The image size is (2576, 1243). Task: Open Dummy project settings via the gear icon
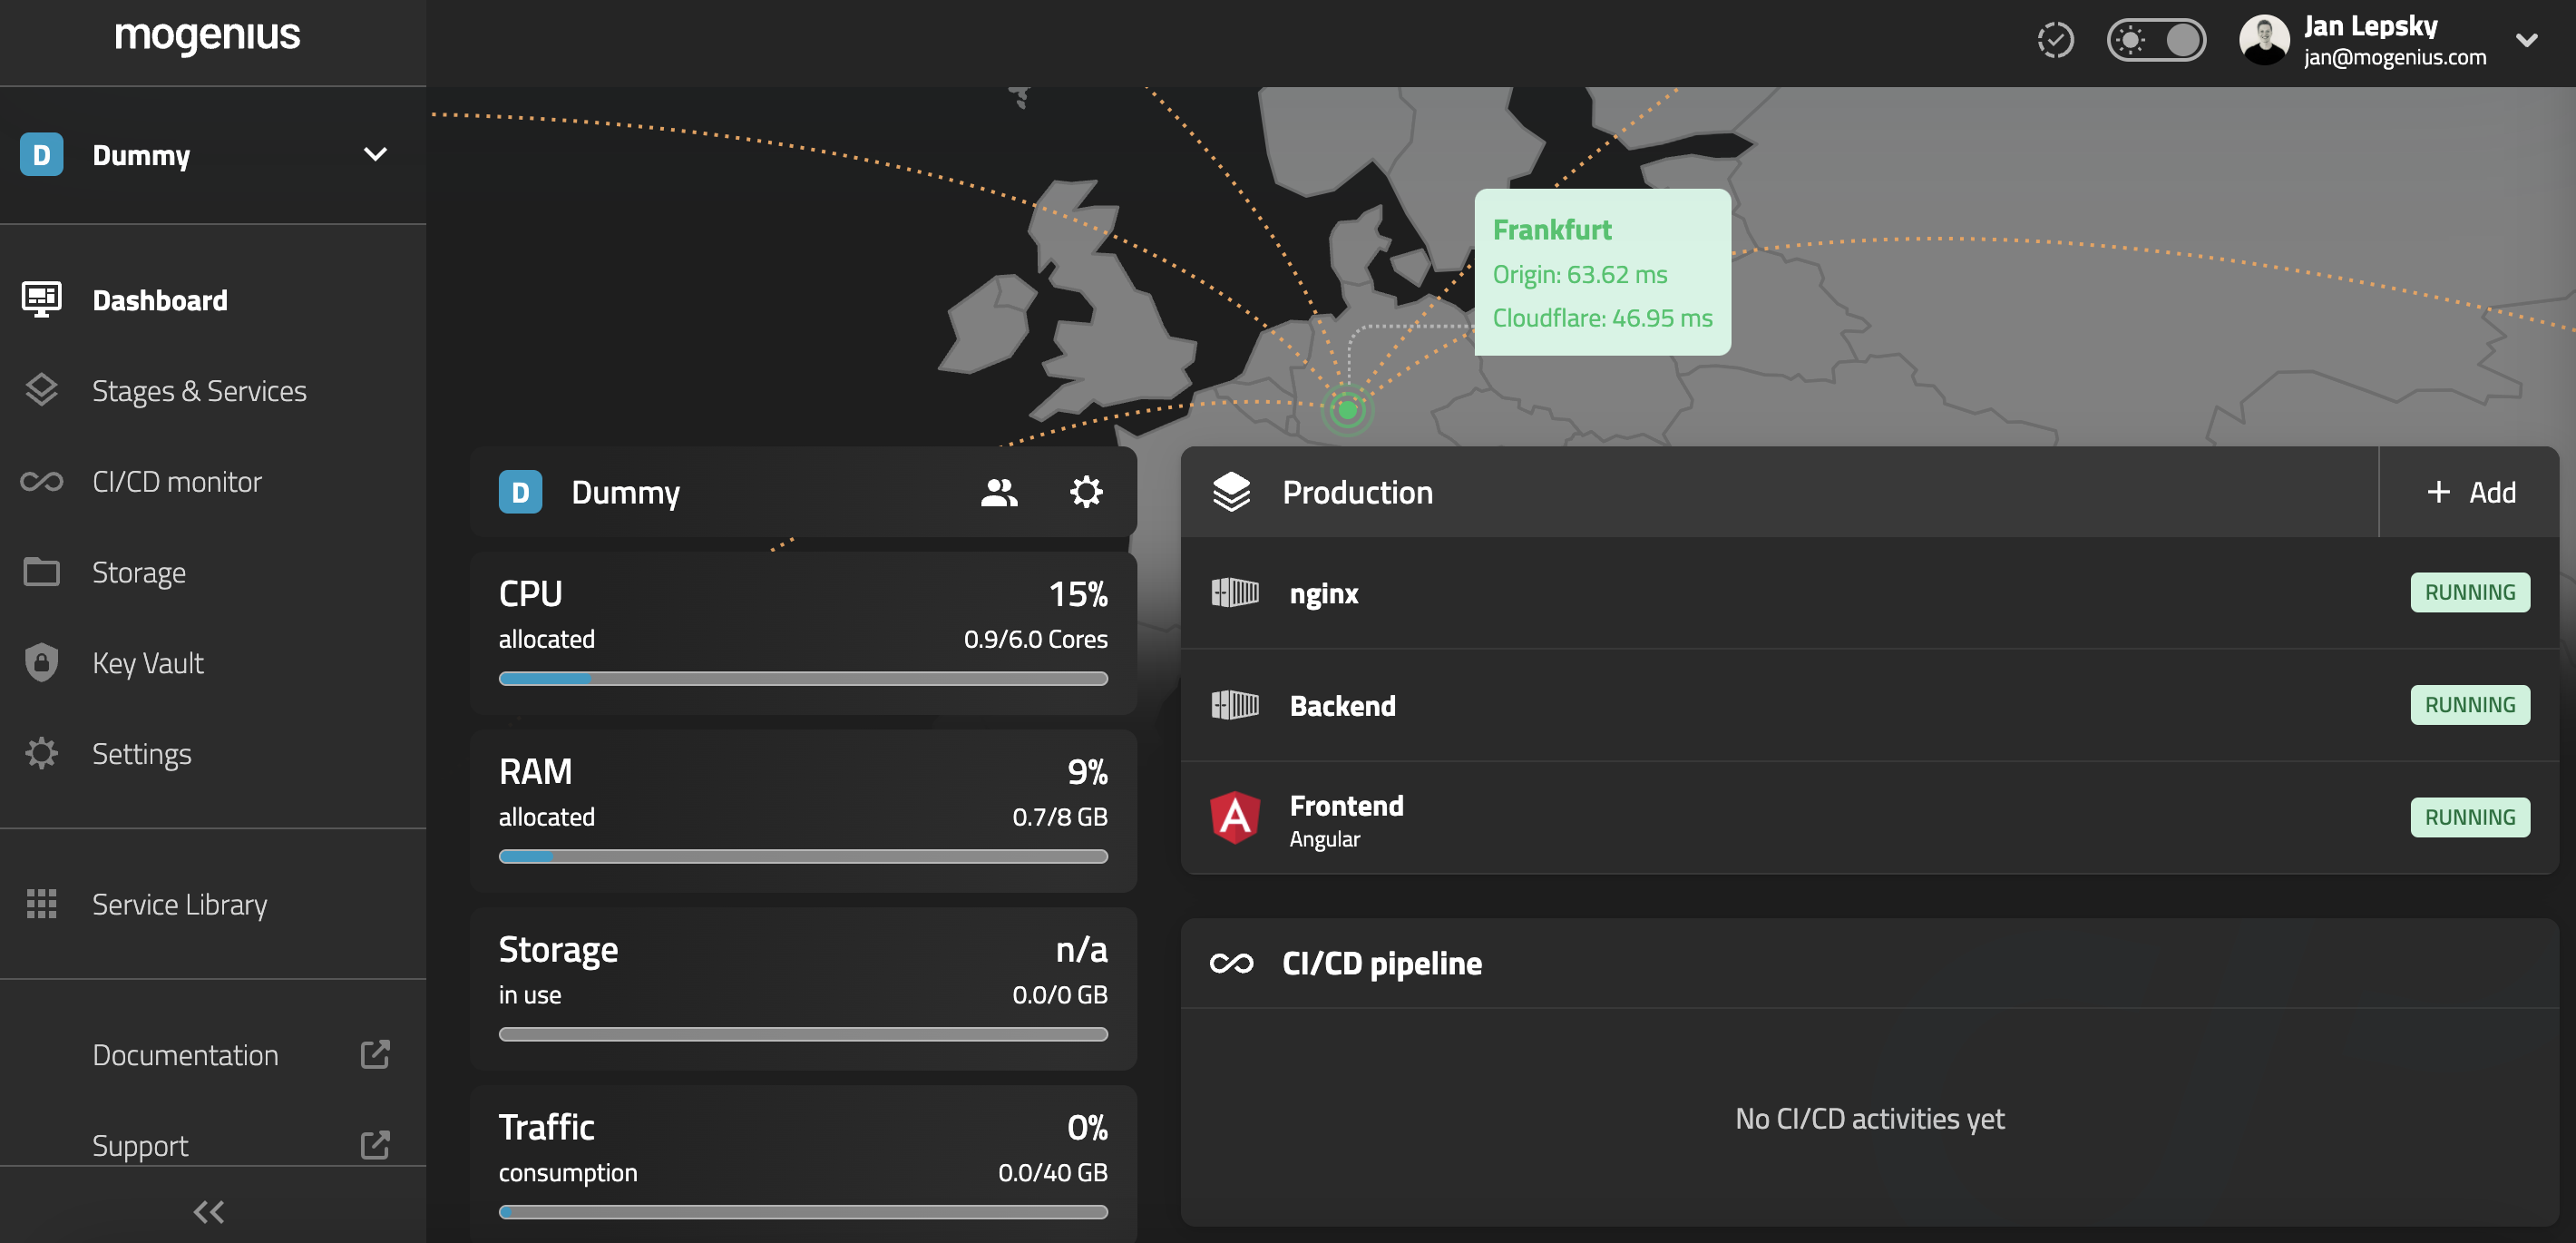tap(1086, 491)
